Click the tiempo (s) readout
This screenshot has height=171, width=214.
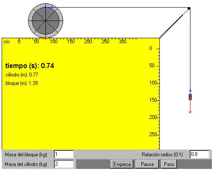(29, 66)
